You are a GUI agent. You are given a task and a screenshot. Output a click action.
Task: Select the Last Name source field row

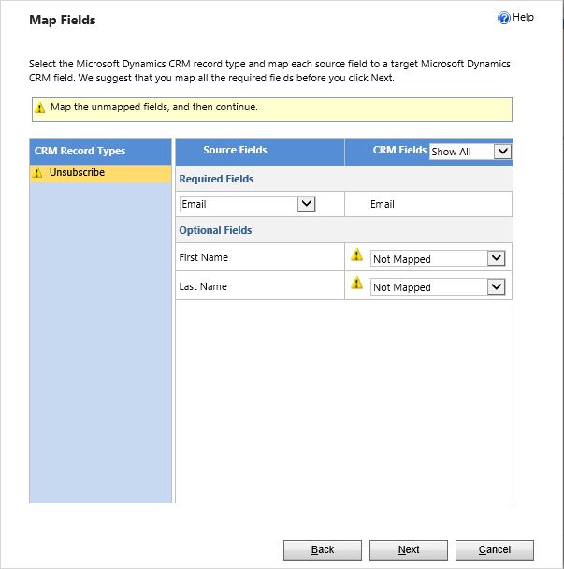203,286
